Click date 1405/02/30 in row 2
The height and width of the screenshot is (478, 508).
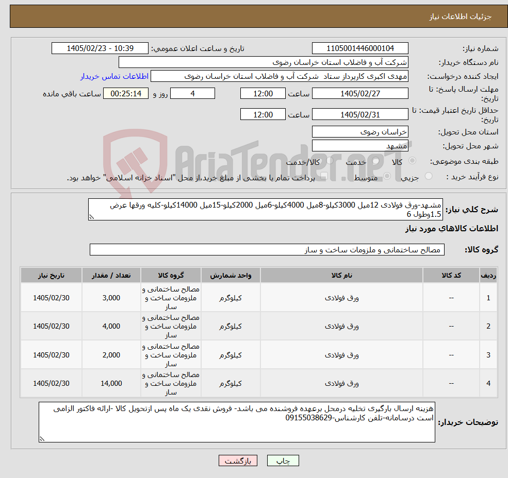coord(51,326)
